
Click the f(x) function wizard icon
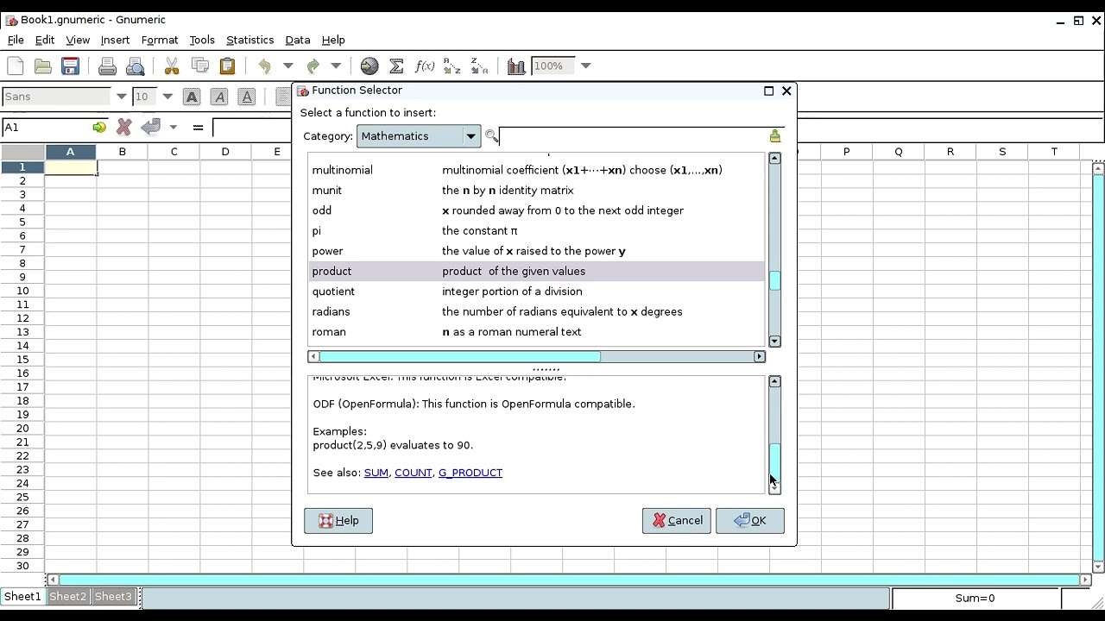[x=425, y=66]
